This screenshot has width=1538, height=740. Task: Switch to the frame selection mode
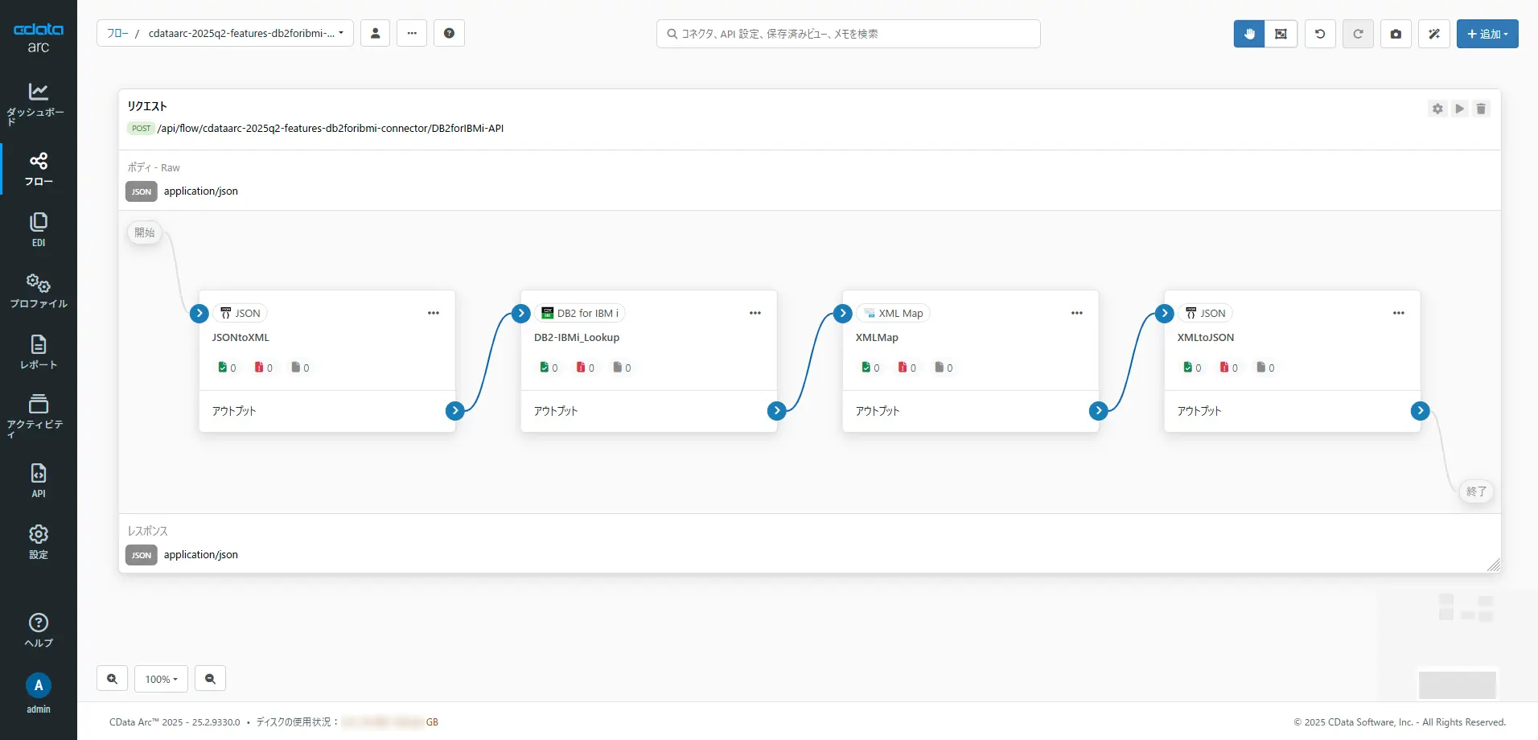coord(1281,34)
